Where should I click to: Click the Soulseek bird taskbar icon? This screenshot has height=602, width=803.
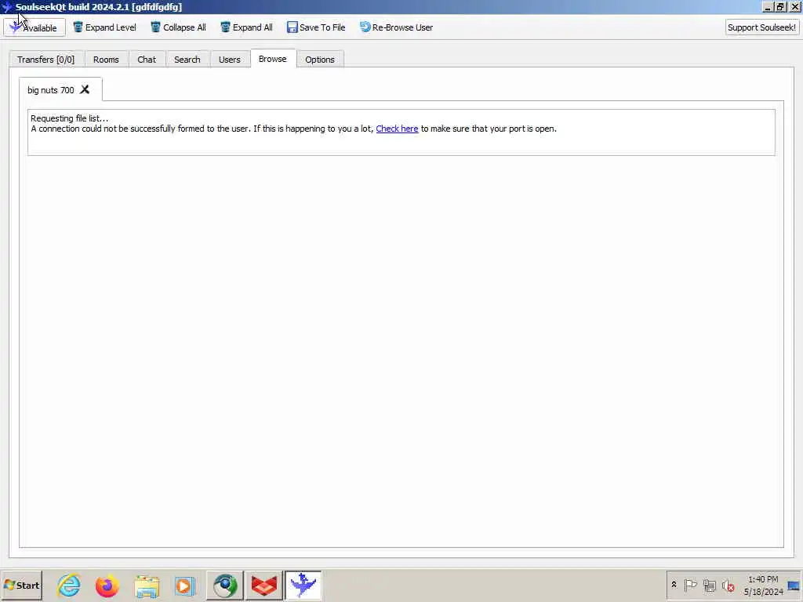[x=303, y=585]
